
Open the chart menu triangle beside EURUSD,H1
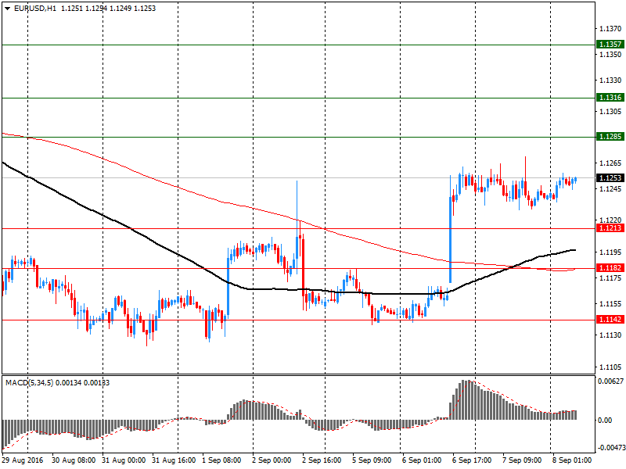(8, 9)
